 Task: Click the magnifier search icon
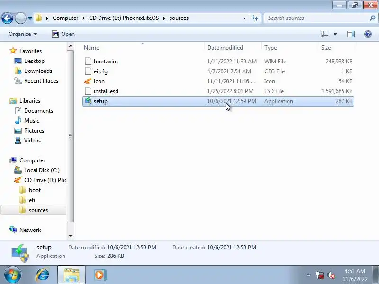coord(372,18)
